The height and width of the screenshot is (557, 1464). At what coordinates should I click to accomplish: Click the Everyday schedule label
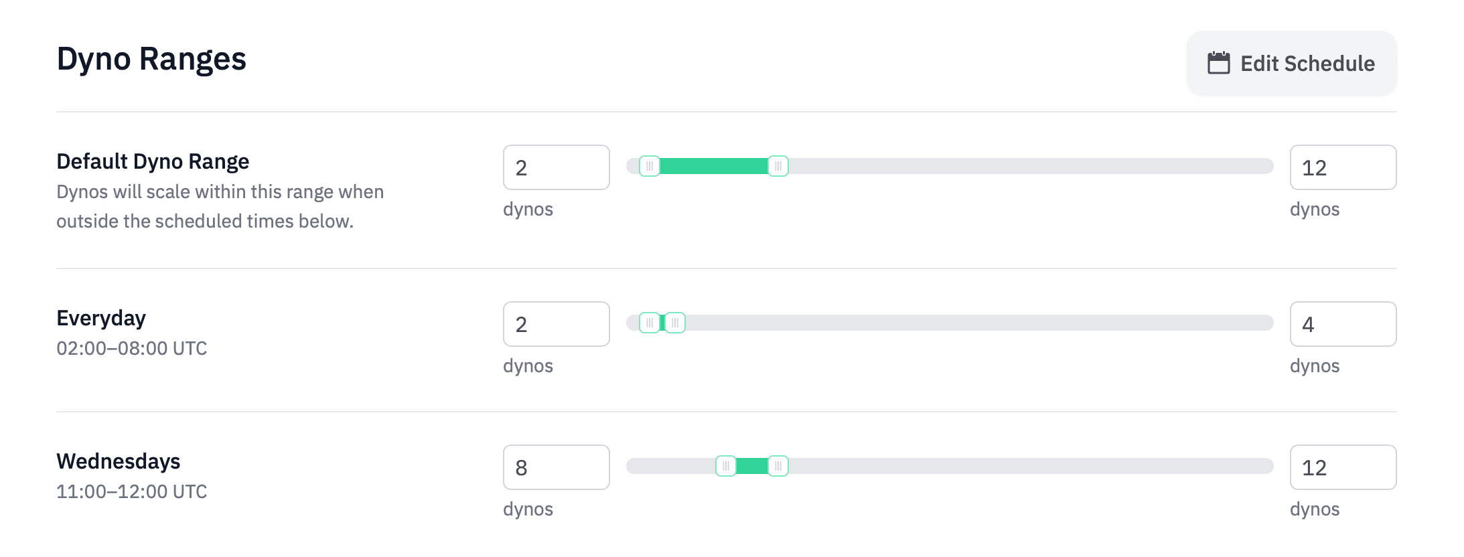coord(100,318)
